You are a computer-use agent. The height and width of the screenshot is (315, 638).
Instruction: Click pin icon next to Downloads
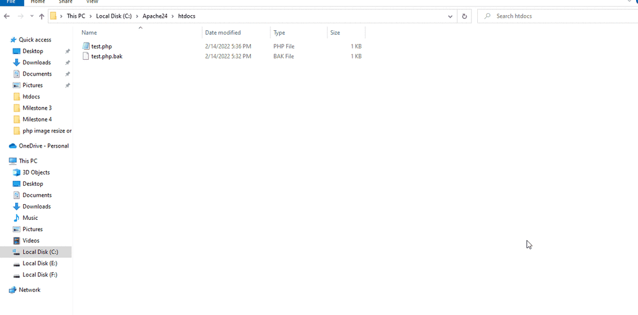pyautogui.click(x=67, y=62)
